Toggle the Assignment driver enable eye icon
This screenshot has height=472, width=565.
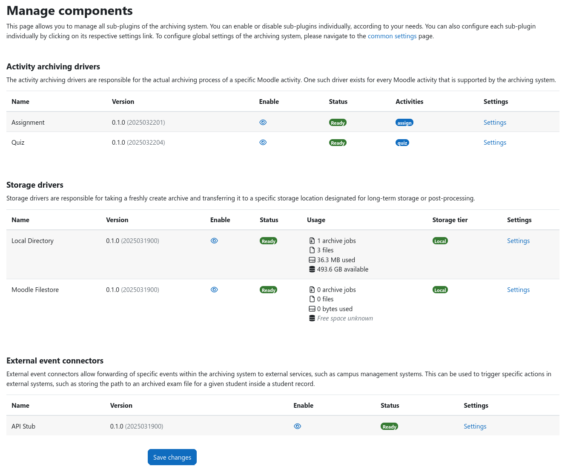pos(263,122)
